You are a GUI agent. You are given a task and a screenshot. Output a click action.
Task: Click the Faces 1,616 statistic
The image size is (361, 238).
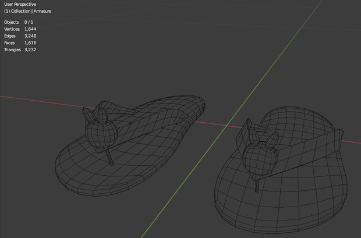coord(20,43)
